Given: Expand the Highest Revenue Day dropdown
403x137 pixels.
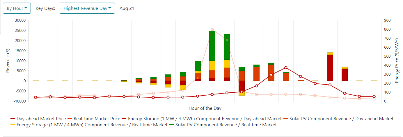Looking at the screenshot, I should tap(87, 8).
